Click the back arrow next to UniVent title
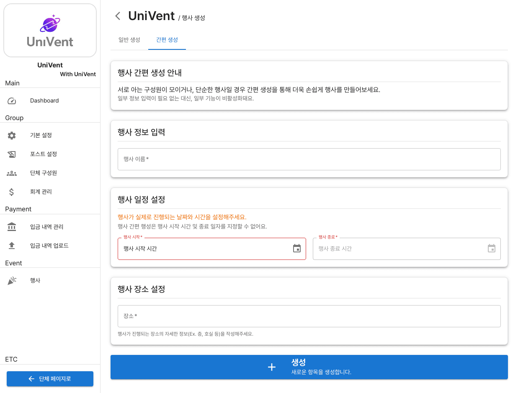Screen dimensions: 518x393 118,16
